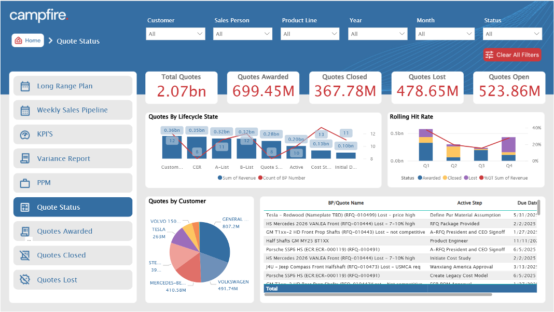Expand the Sales Person dropdown
The image size is (554, 312).
tap(243, 34)
